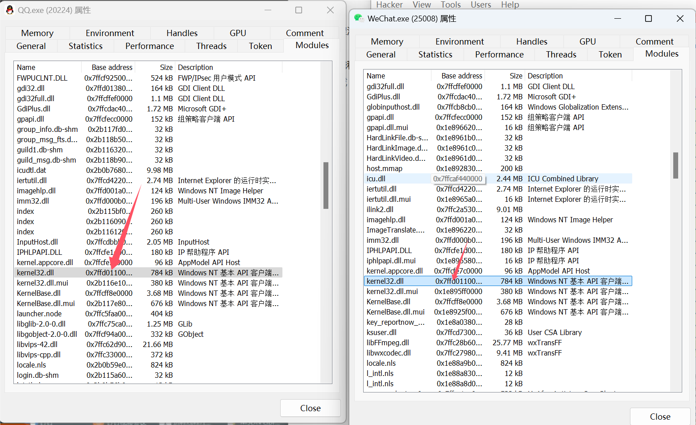The image size is (696, 425).
Task: Click WeChat icon in title bar
Action: tap(359, 18)
